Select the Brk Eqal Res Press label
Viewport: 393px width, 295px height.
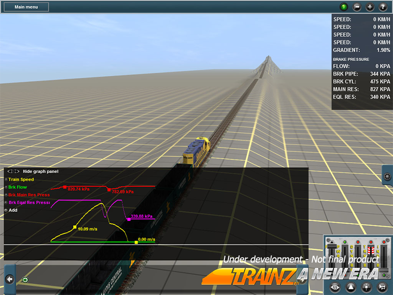pyautogui.click(x=29, y=203)
